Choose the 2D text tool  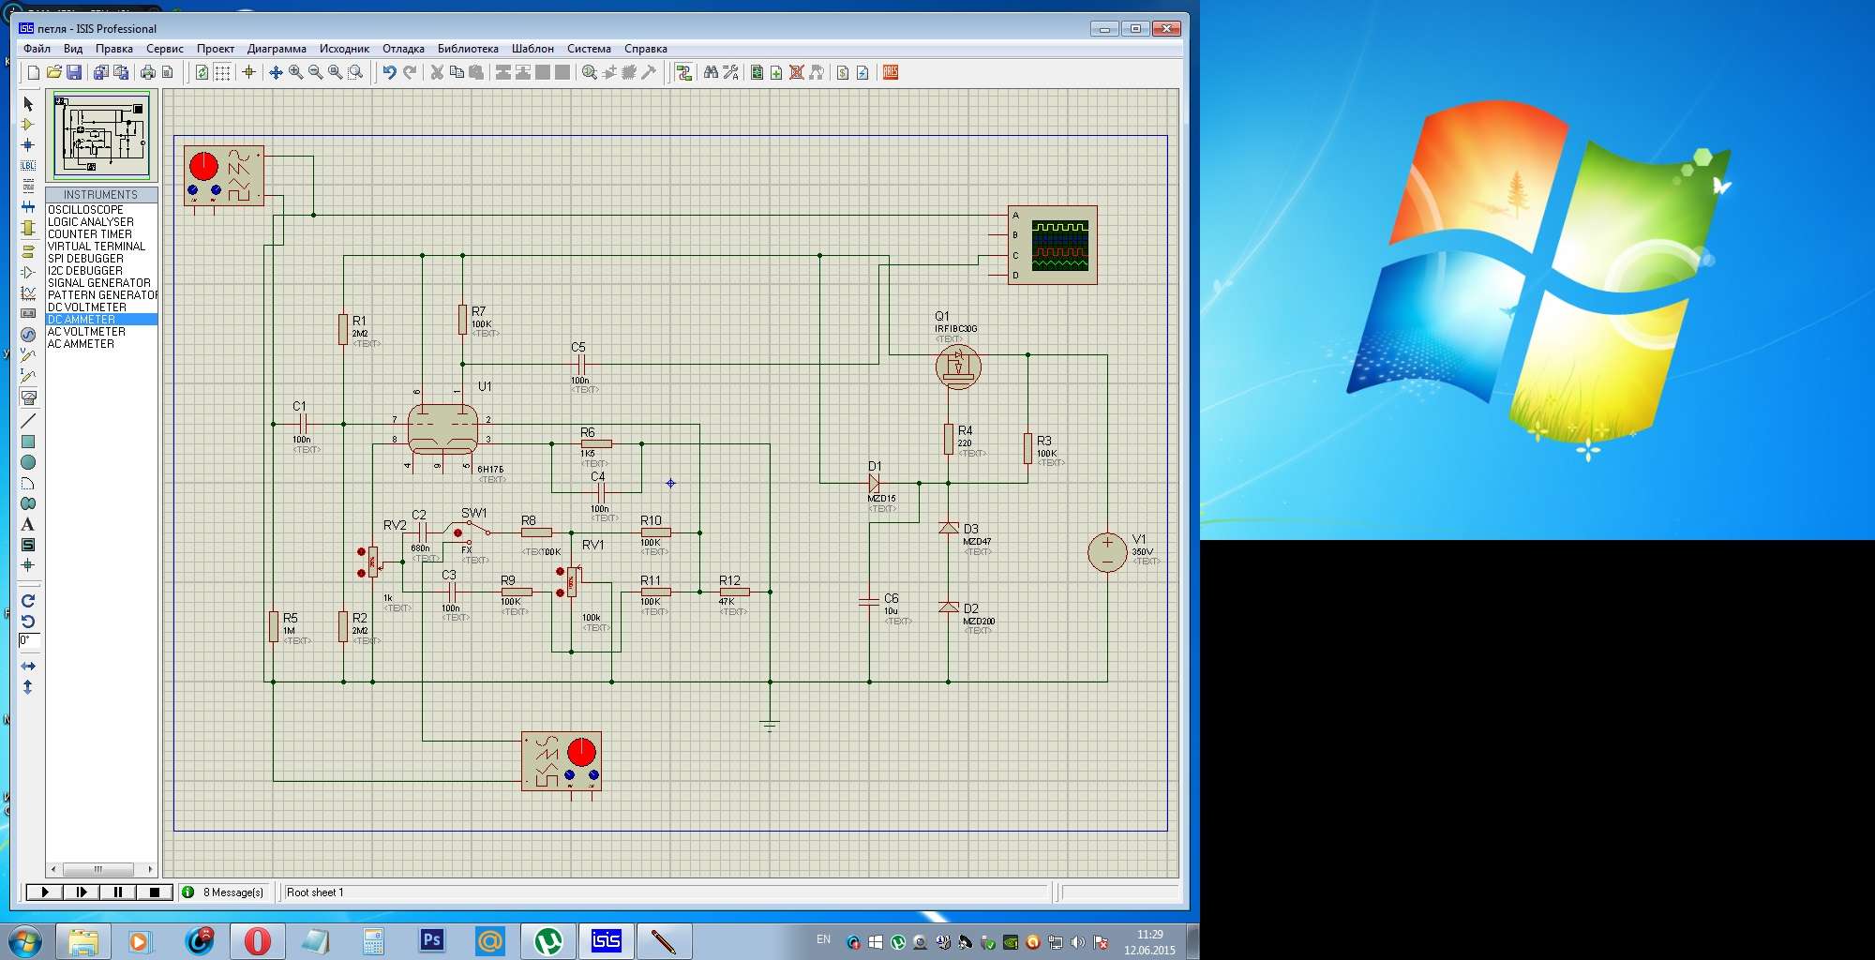[28, 524]
